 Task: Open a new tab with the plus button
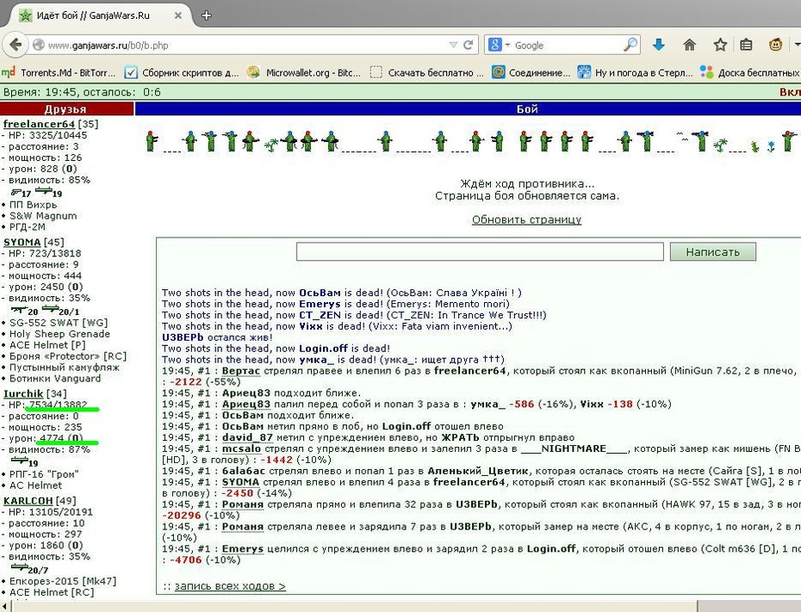(x=207, y=15)
